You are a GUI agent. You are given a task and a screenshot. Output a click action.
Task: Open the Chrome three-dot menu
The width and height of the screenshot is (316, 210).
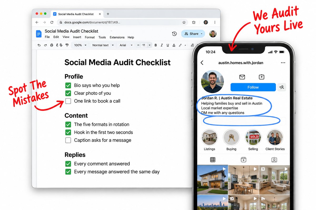(x=215, y=23)
